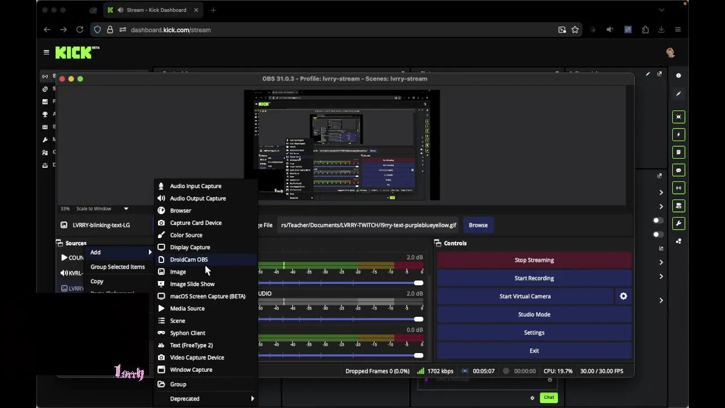This screenshot has height=408, width=725.
Task: Open chat settings gear beside Chat button
Action: pos(532,398)
